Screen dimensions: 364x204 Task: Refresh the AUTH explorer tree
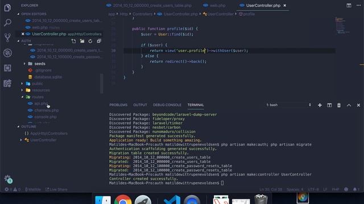point(90,41)
